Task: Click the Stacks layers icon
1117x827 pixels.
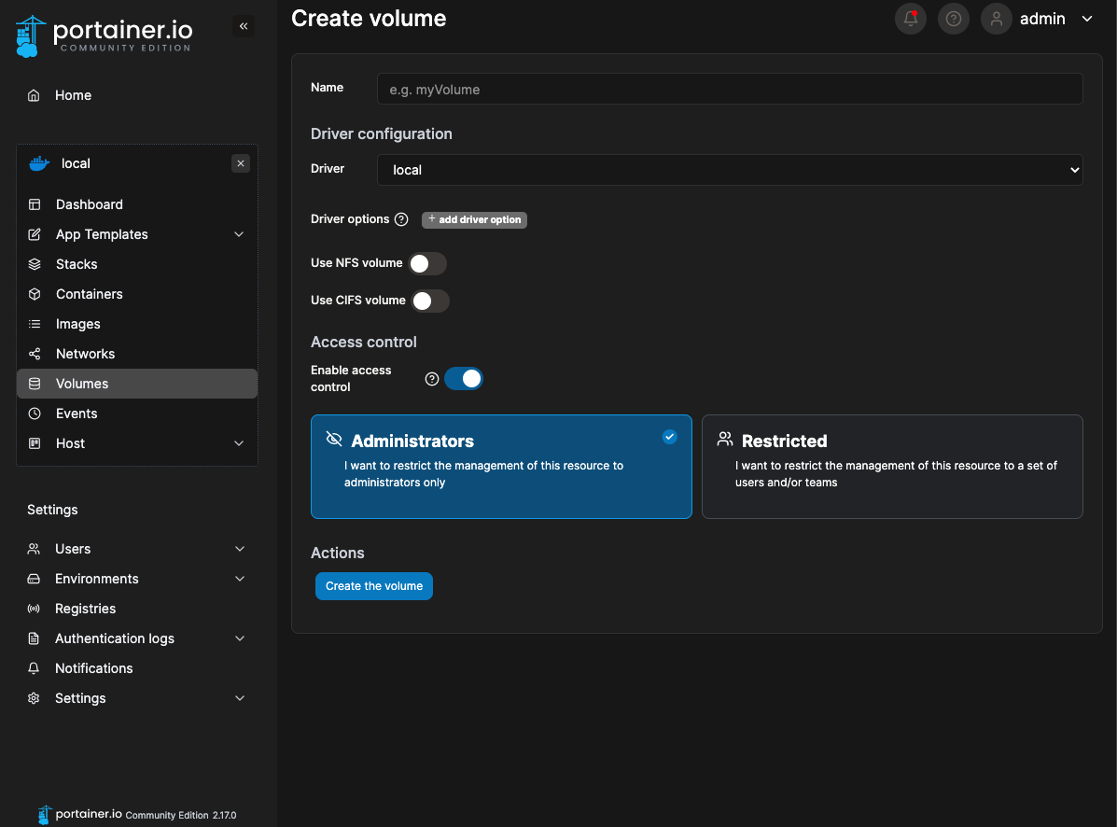Action: coord(35,264)
